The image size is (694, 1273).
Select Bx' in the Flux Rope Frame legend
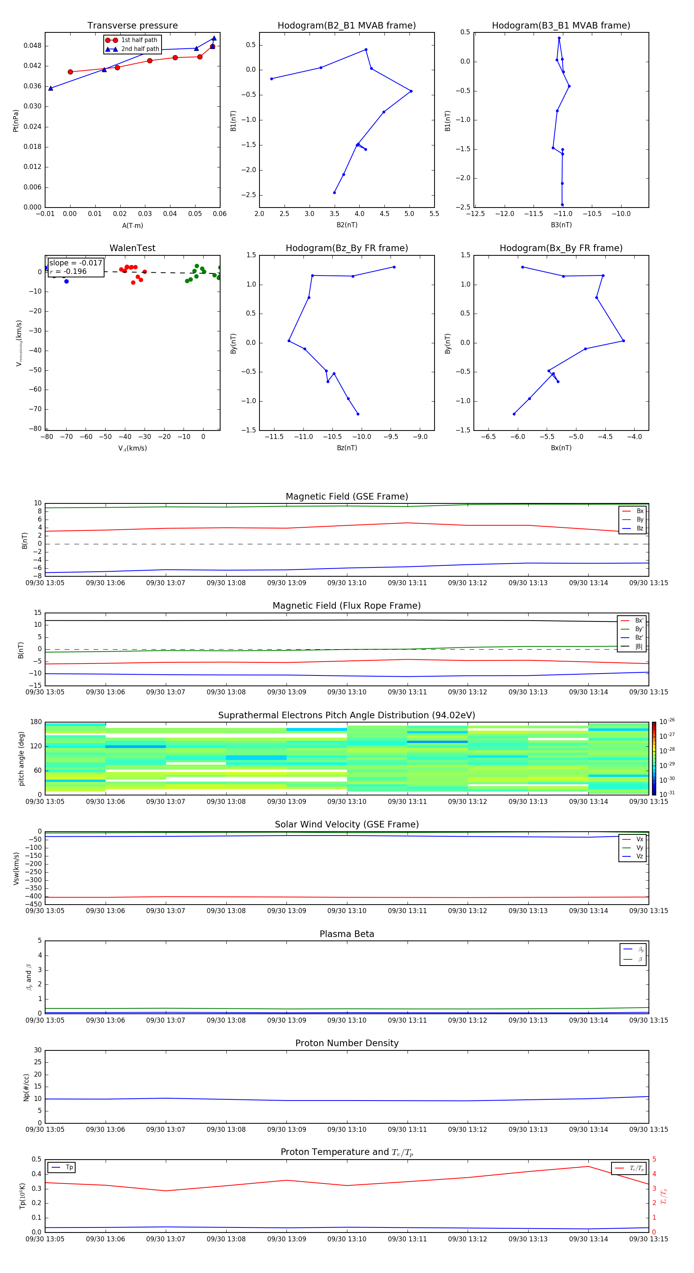pyautogui.click(x=632, y=621)
